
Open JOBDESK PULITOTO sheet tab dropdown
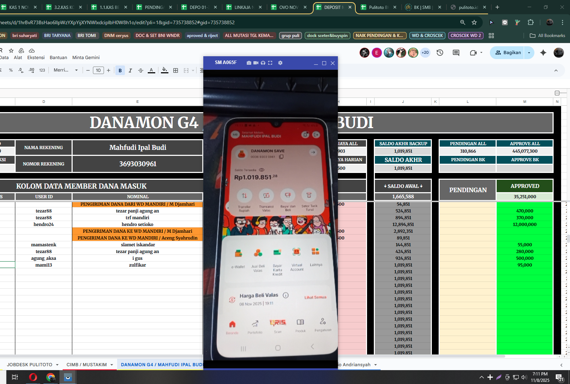[57, 365]
